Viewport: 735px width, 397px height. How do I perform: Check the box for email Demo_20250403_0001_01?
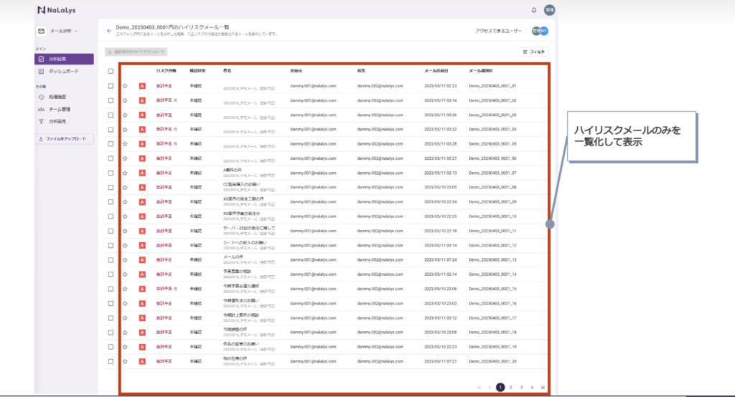pyautogui.click(x=111, y=86)
